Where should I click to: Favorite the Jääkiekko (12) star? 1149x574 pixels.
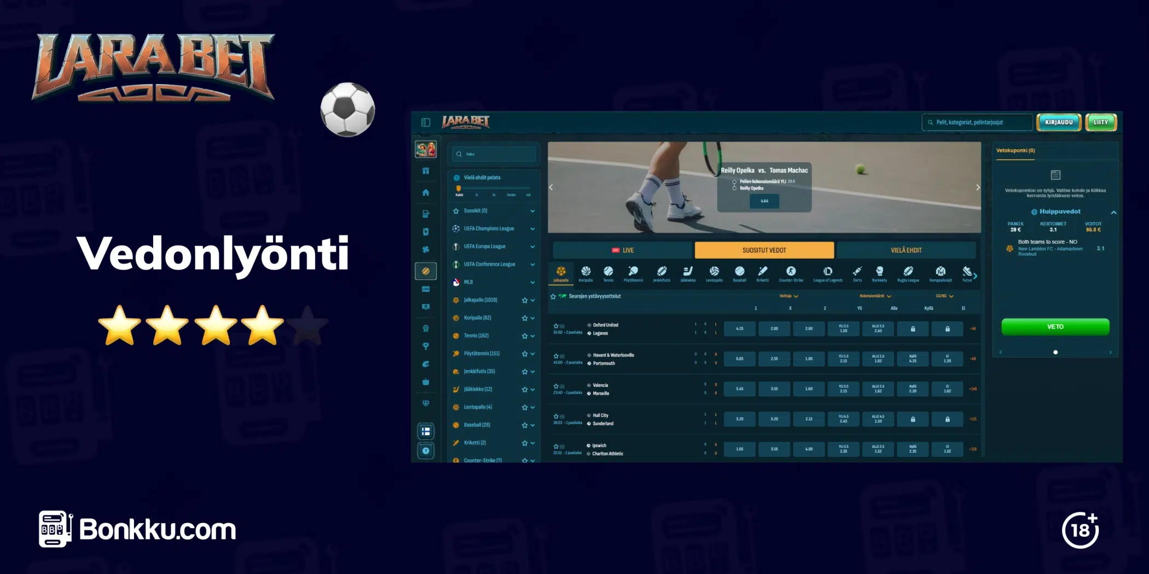click(x=525, y=390)
